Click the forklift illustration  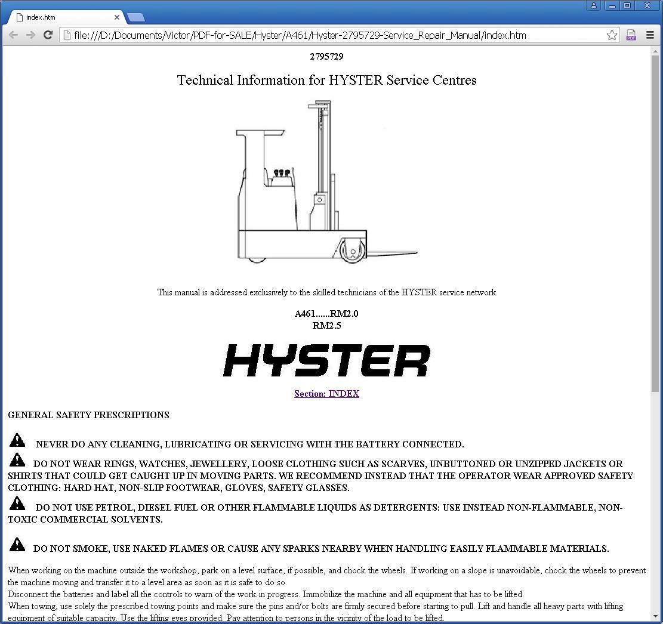[x=326, y=182]
